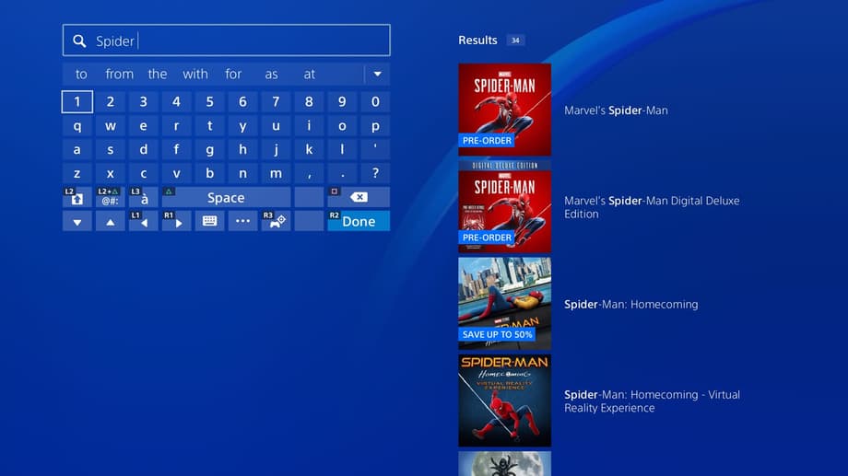Screen dimensions: 848x476
Task: Move cursor left with L1 arrow
Action: [x=143, y=222]
